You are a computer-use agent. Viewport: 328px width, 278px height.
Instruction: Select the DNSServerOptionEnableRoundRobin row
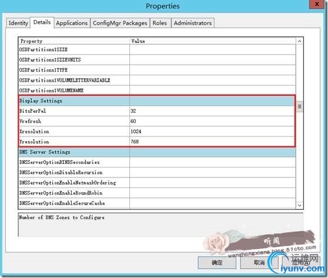pyautogui.click(x=157, y=193)
